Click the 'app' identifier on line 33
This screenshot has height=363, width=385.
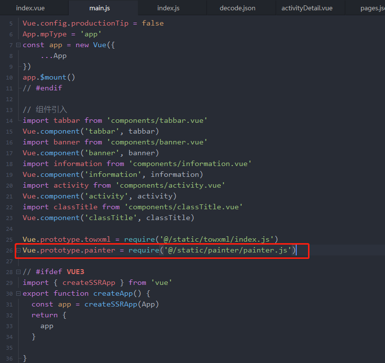point(47,326)
